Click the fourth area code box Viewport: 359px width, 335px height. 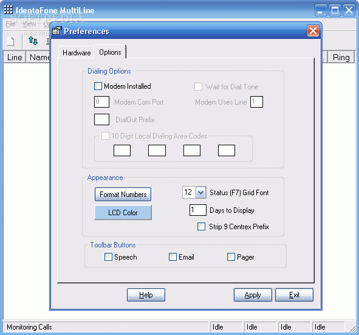[x=227, y=150]
